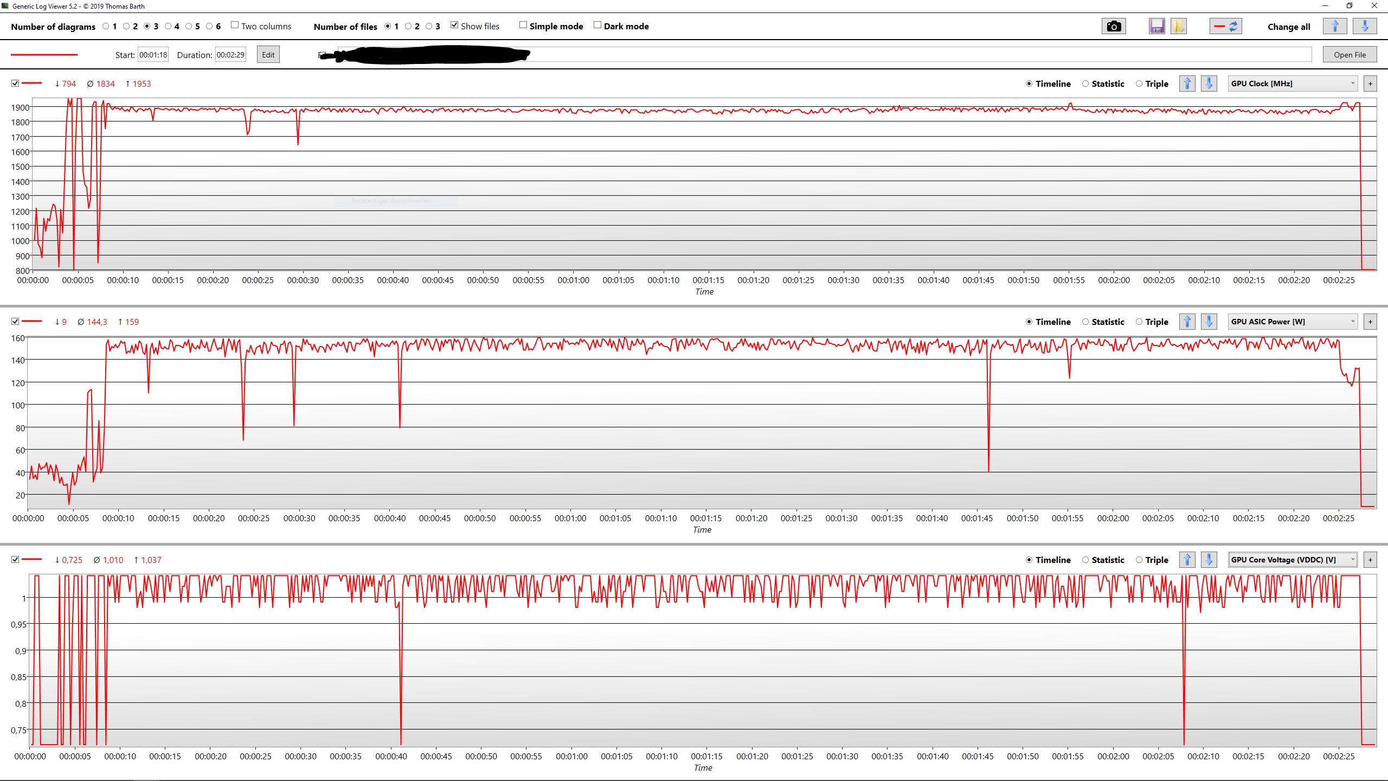Open the GPU Core Voltage (VDDC) dropdown
1388x781 pixels.
1292,560
